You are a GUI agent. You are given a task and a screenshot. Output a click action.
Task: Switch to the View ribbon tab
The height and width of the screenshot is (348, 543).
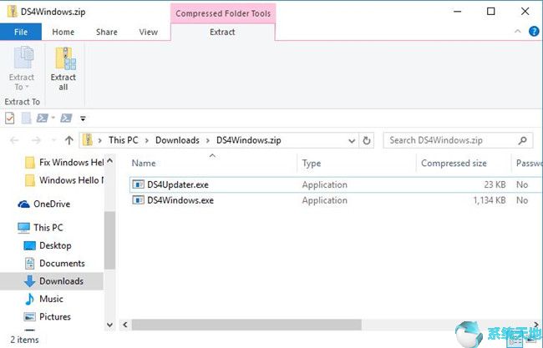click(148, 33)
